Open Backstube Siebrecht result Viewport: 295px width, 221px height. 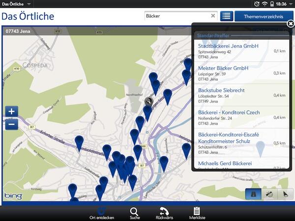241,95
